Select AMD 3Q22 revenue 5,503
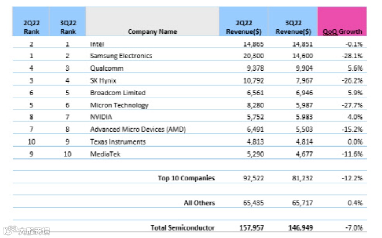 tap(304, 129)
